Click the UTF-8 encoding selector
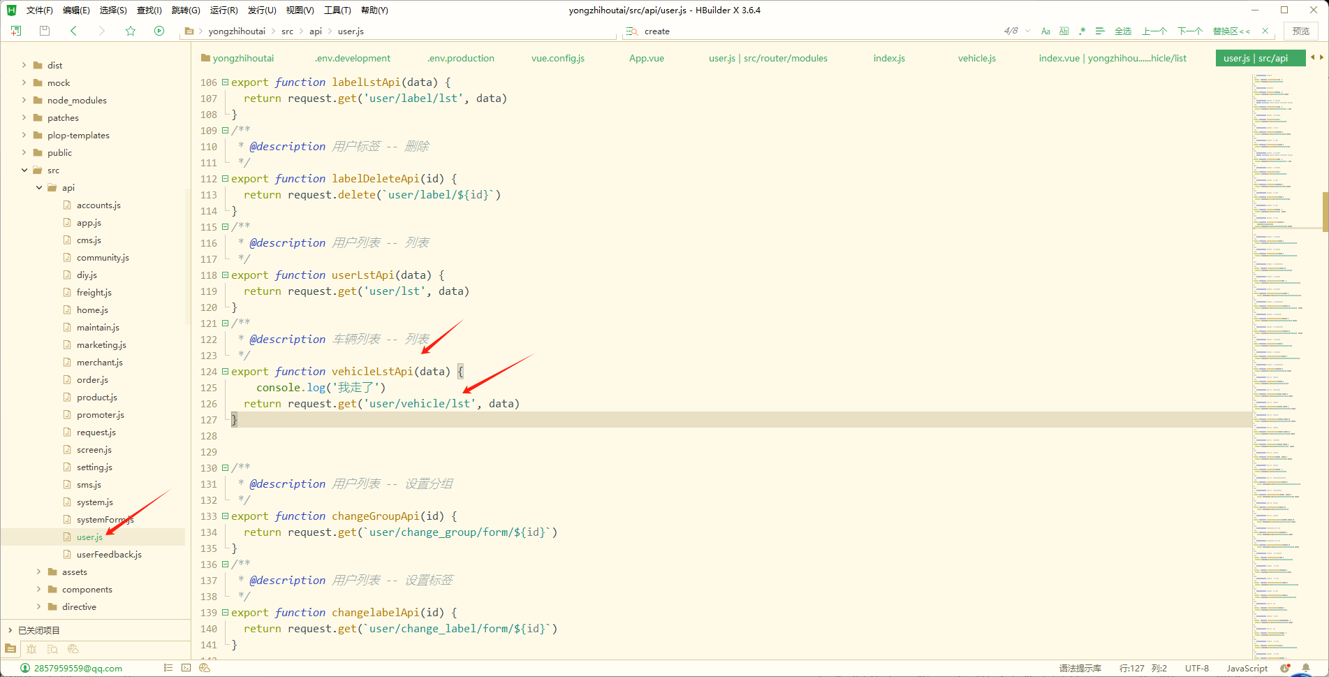 coord(1197,669)
